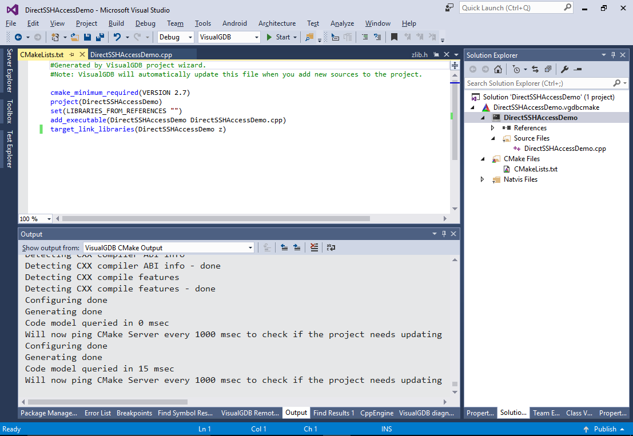Screen dimensions: 633x436
Task: Open Properties via the wrench icon
Action: tap(564, 69)
